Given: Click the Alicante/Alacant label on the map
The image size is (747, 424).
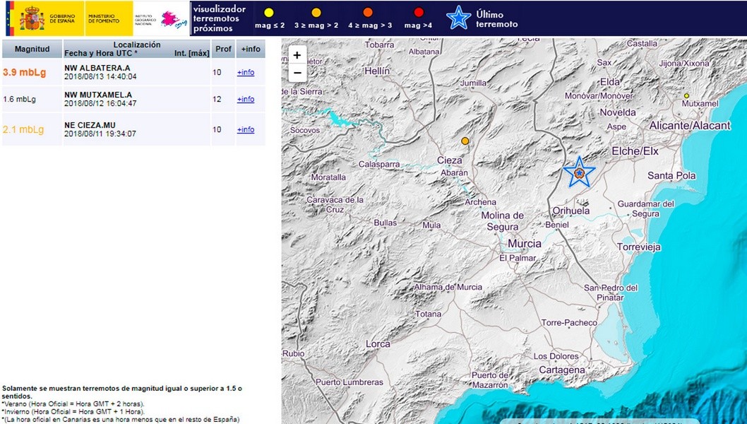Looking at the screenshot, I should tap(690, 126).
